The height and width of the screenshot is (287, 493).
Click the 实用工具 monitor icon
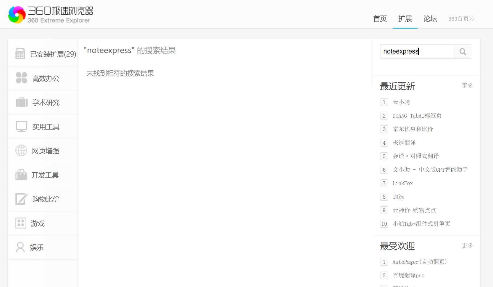[22, 126]
